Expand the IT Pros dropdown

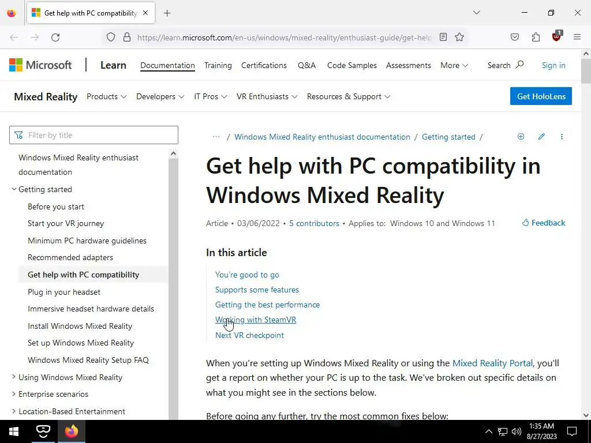click(210, 96)
